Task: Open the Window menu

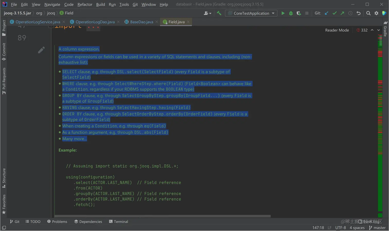Action: point(149,4)
